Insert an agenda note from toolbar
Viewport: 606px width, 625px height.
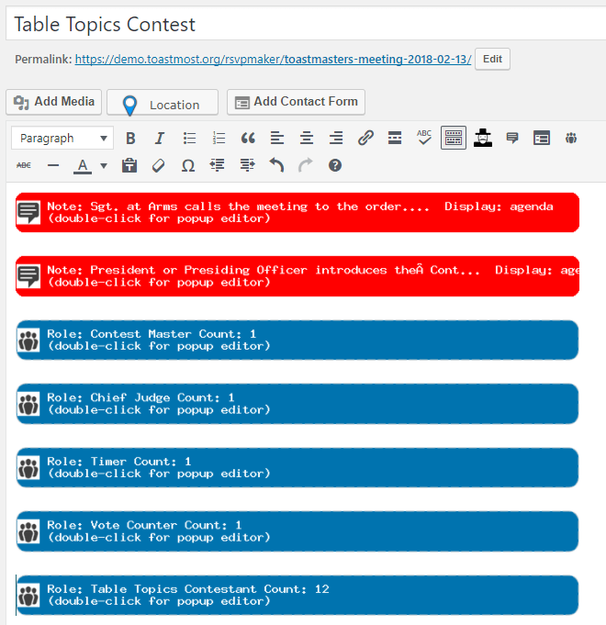(512, 138)
